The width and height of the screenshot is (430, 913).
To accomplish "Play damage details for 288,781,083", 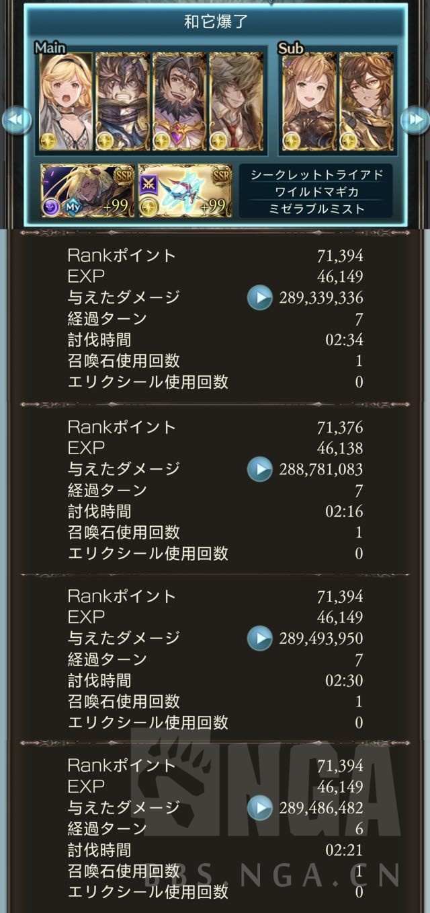I will (259, 469).
